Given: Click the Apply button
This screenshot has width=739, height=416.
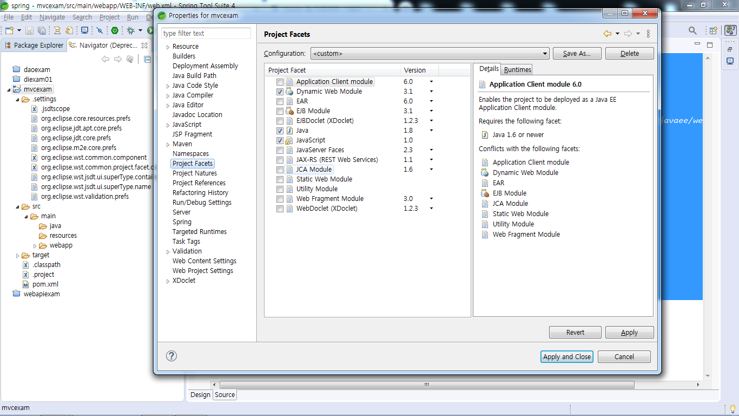Looking at the screenshot, I should point(630,333).
